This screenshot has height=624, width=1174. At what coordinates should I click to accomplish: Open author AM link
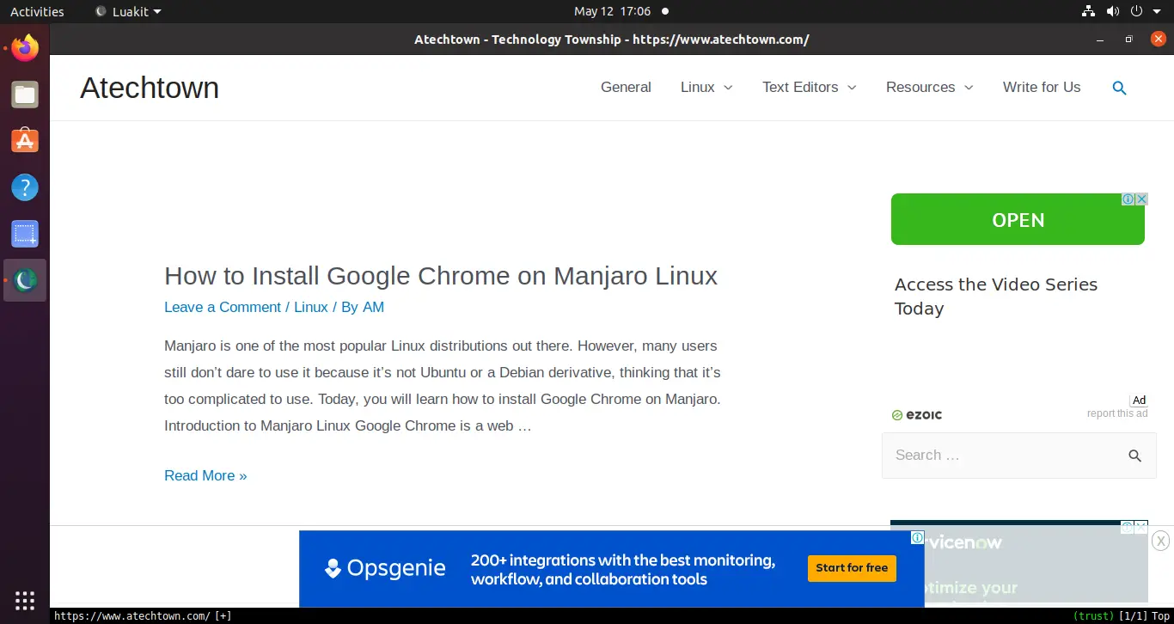pyautogui.click(x=373, y=307)
